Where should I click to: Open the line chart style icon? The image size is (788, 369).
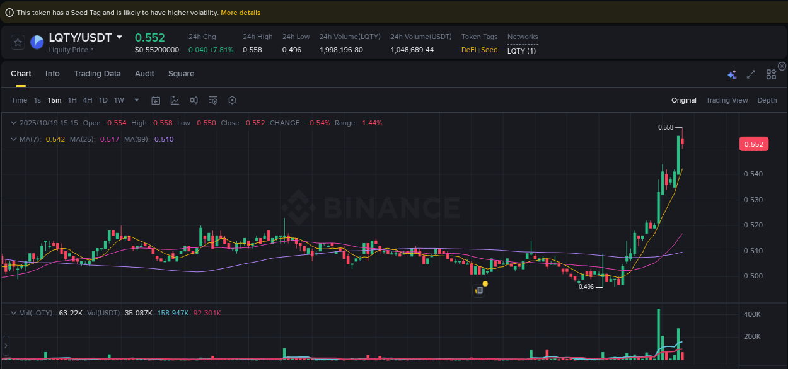coord(174,100)
